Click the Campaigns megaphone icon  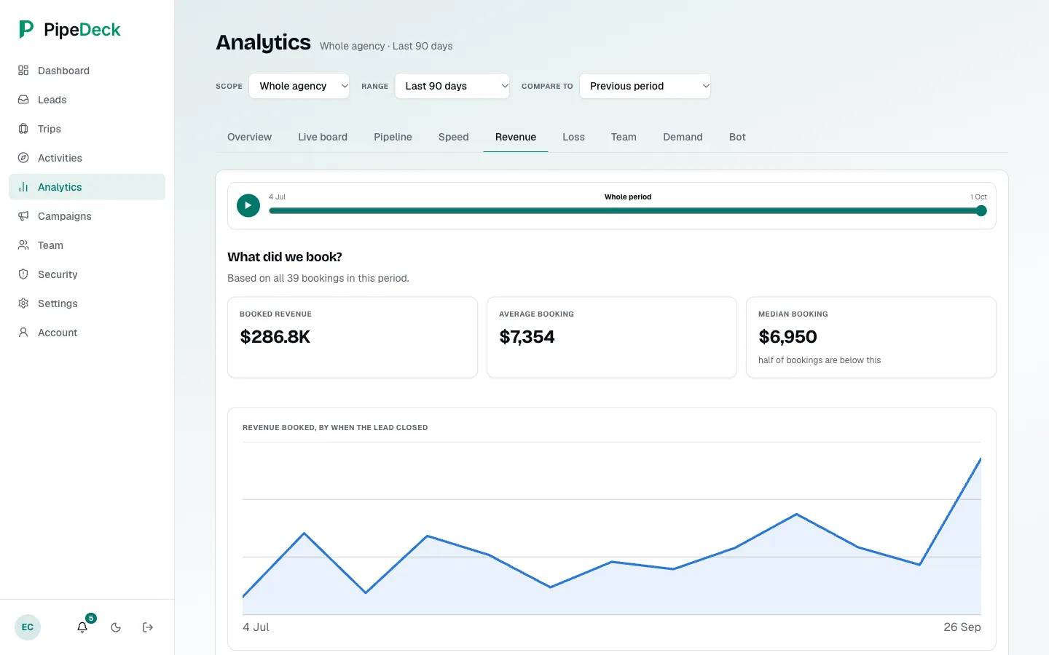(23, 216)
